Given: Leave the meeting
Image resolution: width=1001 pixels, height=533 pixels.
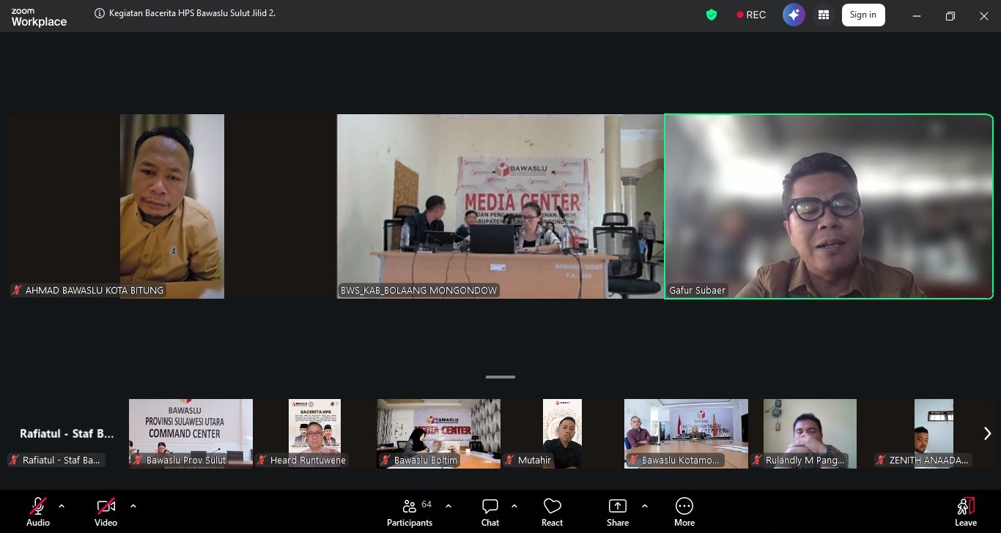Looking at the screenshot, I should 966,512.
